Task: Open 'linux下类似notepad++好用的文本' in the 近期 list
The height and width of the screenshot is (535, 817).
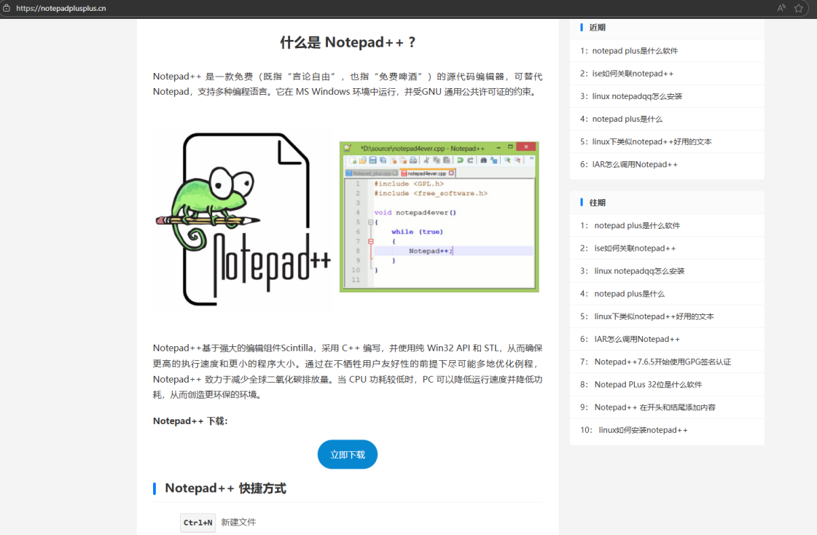Action: (x=651, y=142)
